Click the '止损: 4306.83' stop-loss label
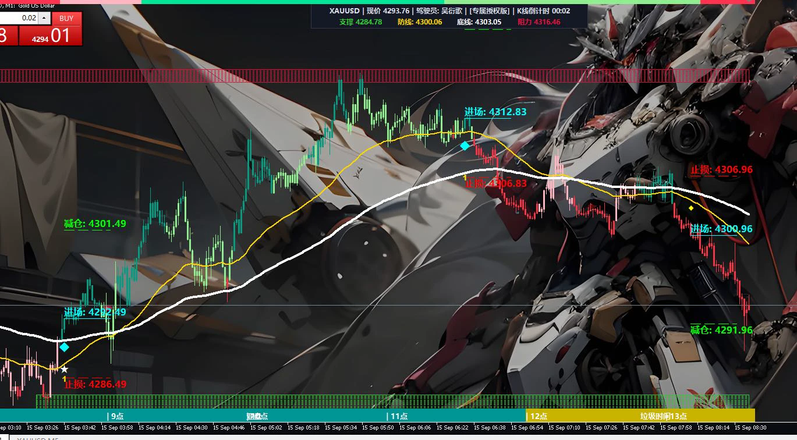Screen dimensions: 797x440 [495, 183]
